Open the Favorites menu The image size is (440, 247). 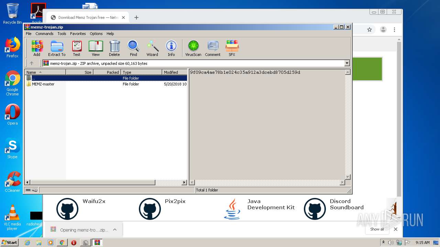click(78, 34)
